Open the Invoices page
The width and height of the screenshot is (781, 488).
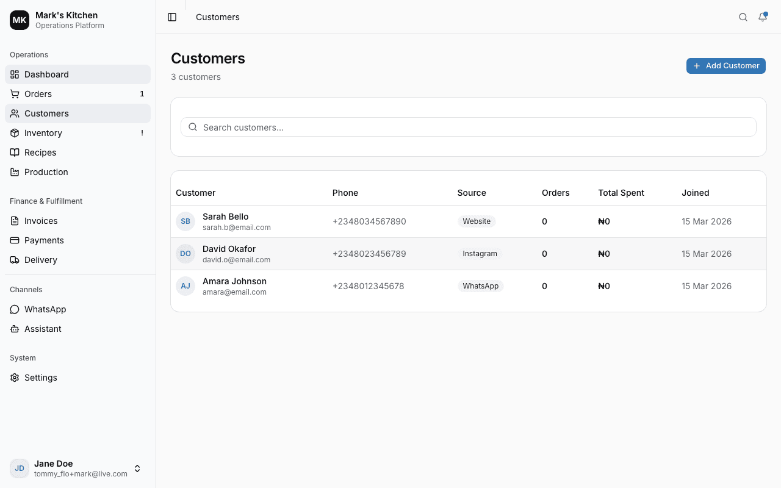coord(40,221)
